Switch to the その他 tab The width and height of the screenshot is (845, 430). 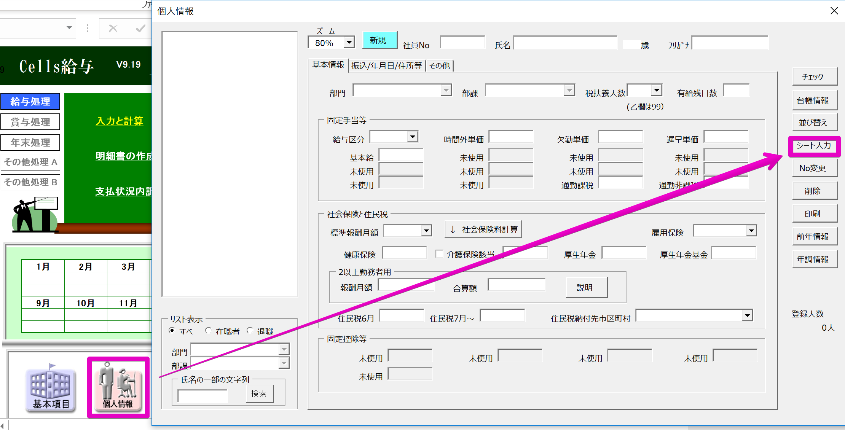click(439, 66)
